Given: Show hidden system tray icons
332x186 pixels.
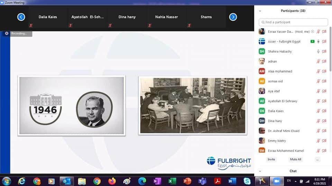Looking at the screenshot, I should pyautogui.click(x=296, y=182).
